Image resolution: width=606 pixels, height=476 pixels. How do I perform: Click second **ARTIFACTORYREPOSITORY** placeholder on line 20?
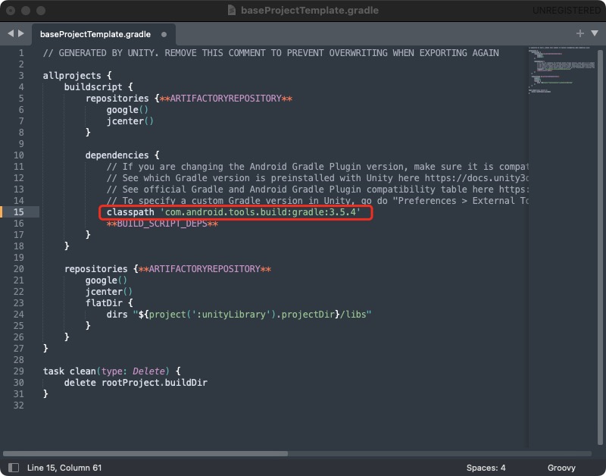[205, 269]
